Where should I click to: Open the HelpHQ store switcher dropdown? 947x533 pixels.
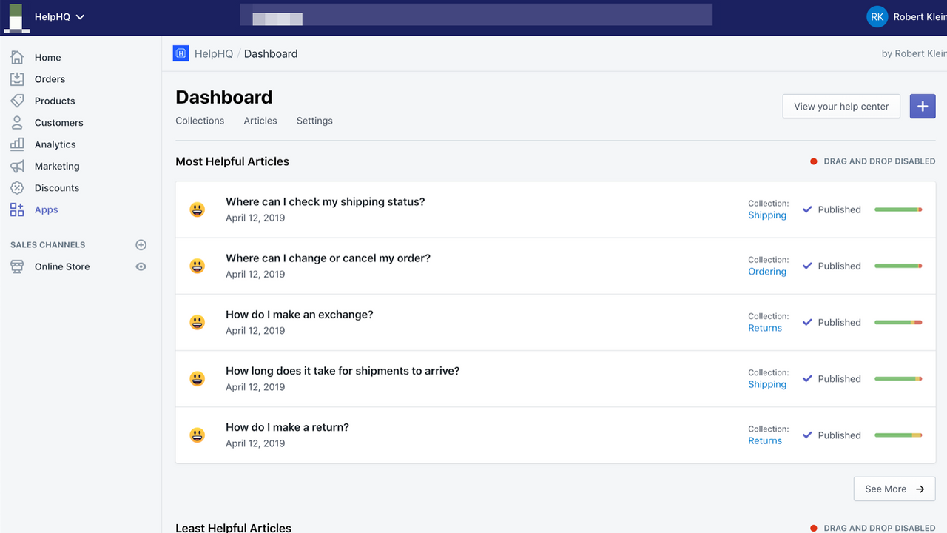click(60, 17)
